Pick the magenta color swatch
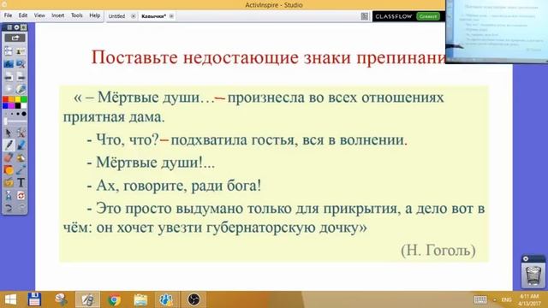Screen dimensions: 548x308 [x=11, y=105]
